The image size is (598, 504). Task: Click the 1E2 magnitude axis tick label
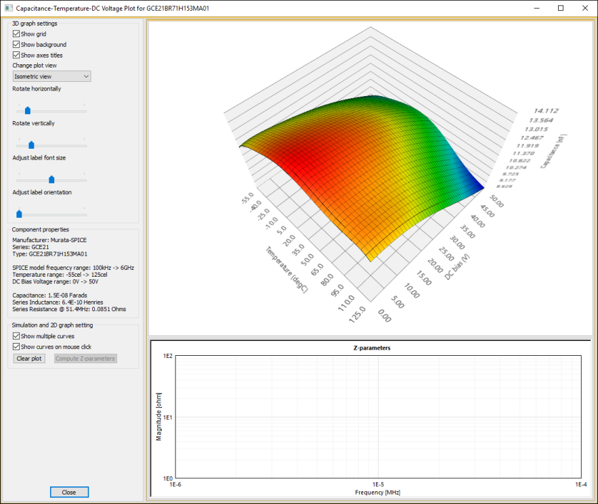[x=168, y=356]
